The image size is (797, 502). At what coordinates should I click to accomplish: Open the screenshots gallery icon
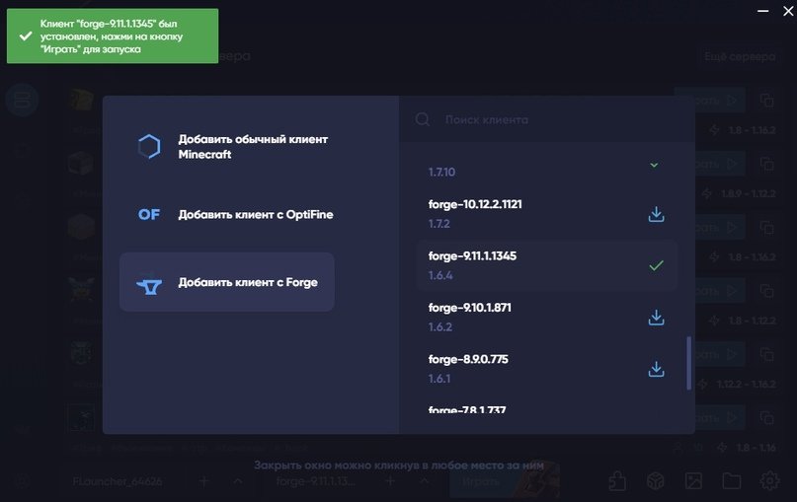(x=693, y=481)
